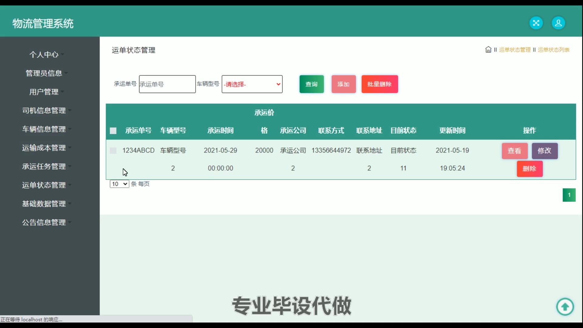583x328 pixels.
Task: Click the pink 添加 button
Action: [x=343, y=84]
